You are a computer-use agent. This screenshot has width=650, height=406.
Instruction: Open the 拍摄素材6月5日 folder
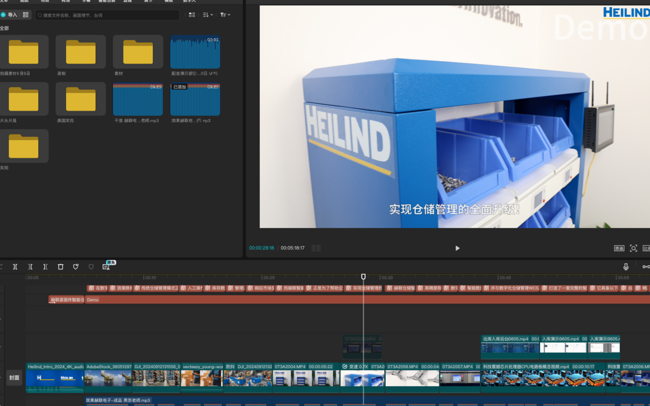click(x=23, y=52)
